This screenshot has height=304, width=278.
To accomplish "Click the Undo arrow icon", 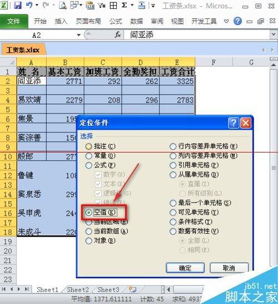I will click(29, 5).
